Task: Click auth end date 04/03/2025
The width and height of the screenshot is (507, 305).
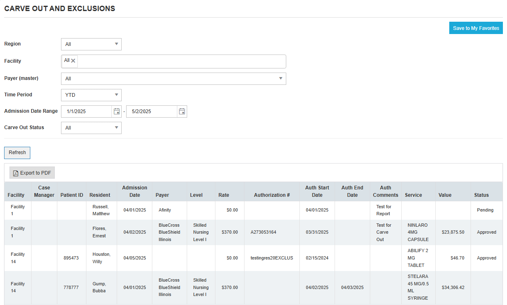Action: click(353, 288)
